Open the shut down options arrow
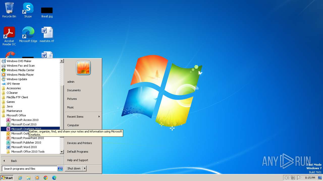323x181 pixels. pos(85,169)
